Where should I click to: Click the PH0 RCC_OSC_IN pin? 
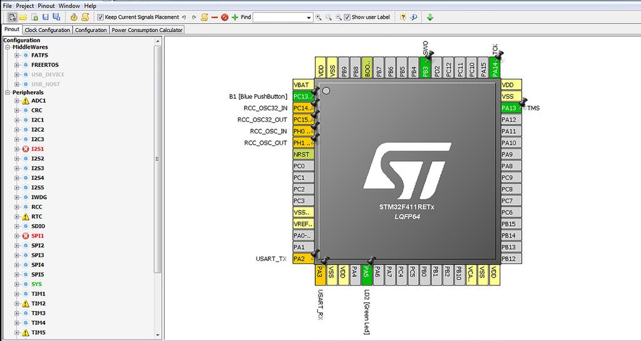coord(304,131)
